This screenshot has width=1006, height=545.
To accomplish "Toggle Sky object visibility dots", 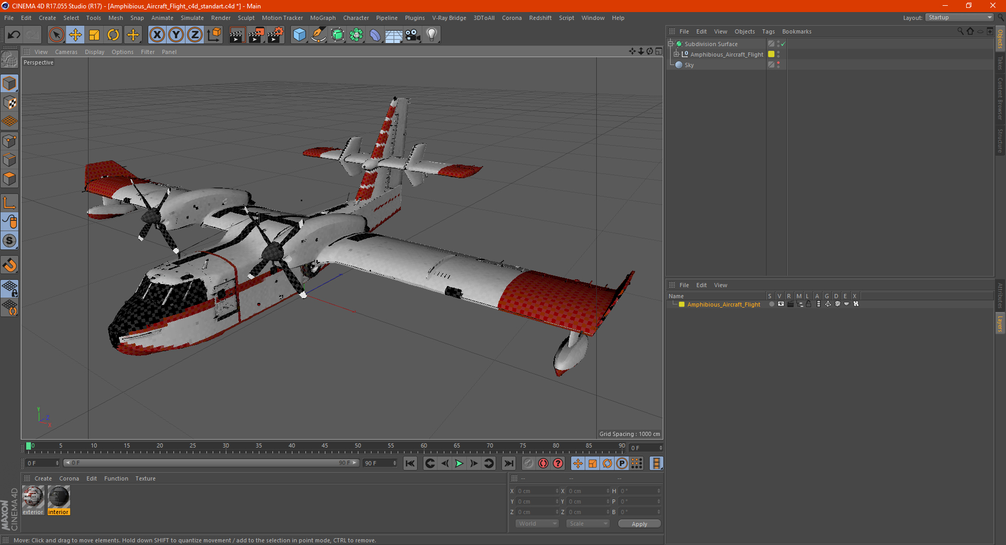I will coord(779,65).
